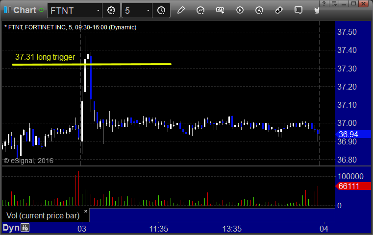Click the 37.30 price axis label

pyautogui.click(x=347, y=69)
